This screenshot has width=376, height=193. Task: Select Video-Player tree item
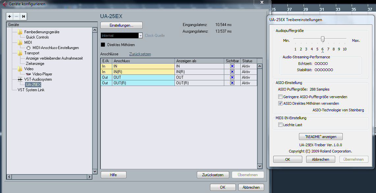(42, 74)
